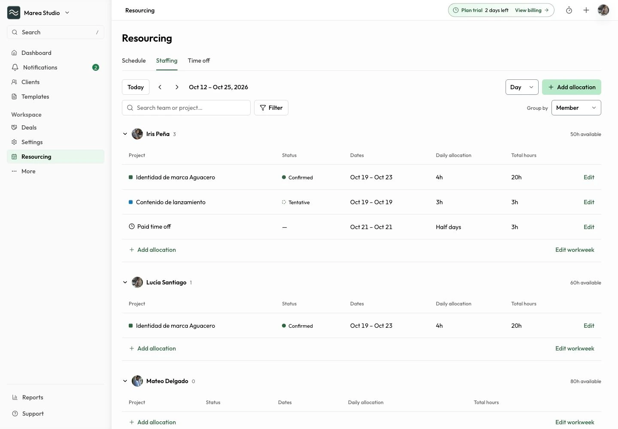The image size is (618, 429).
Task: Click Mateo Delgado's avatar
Action: 137,381
